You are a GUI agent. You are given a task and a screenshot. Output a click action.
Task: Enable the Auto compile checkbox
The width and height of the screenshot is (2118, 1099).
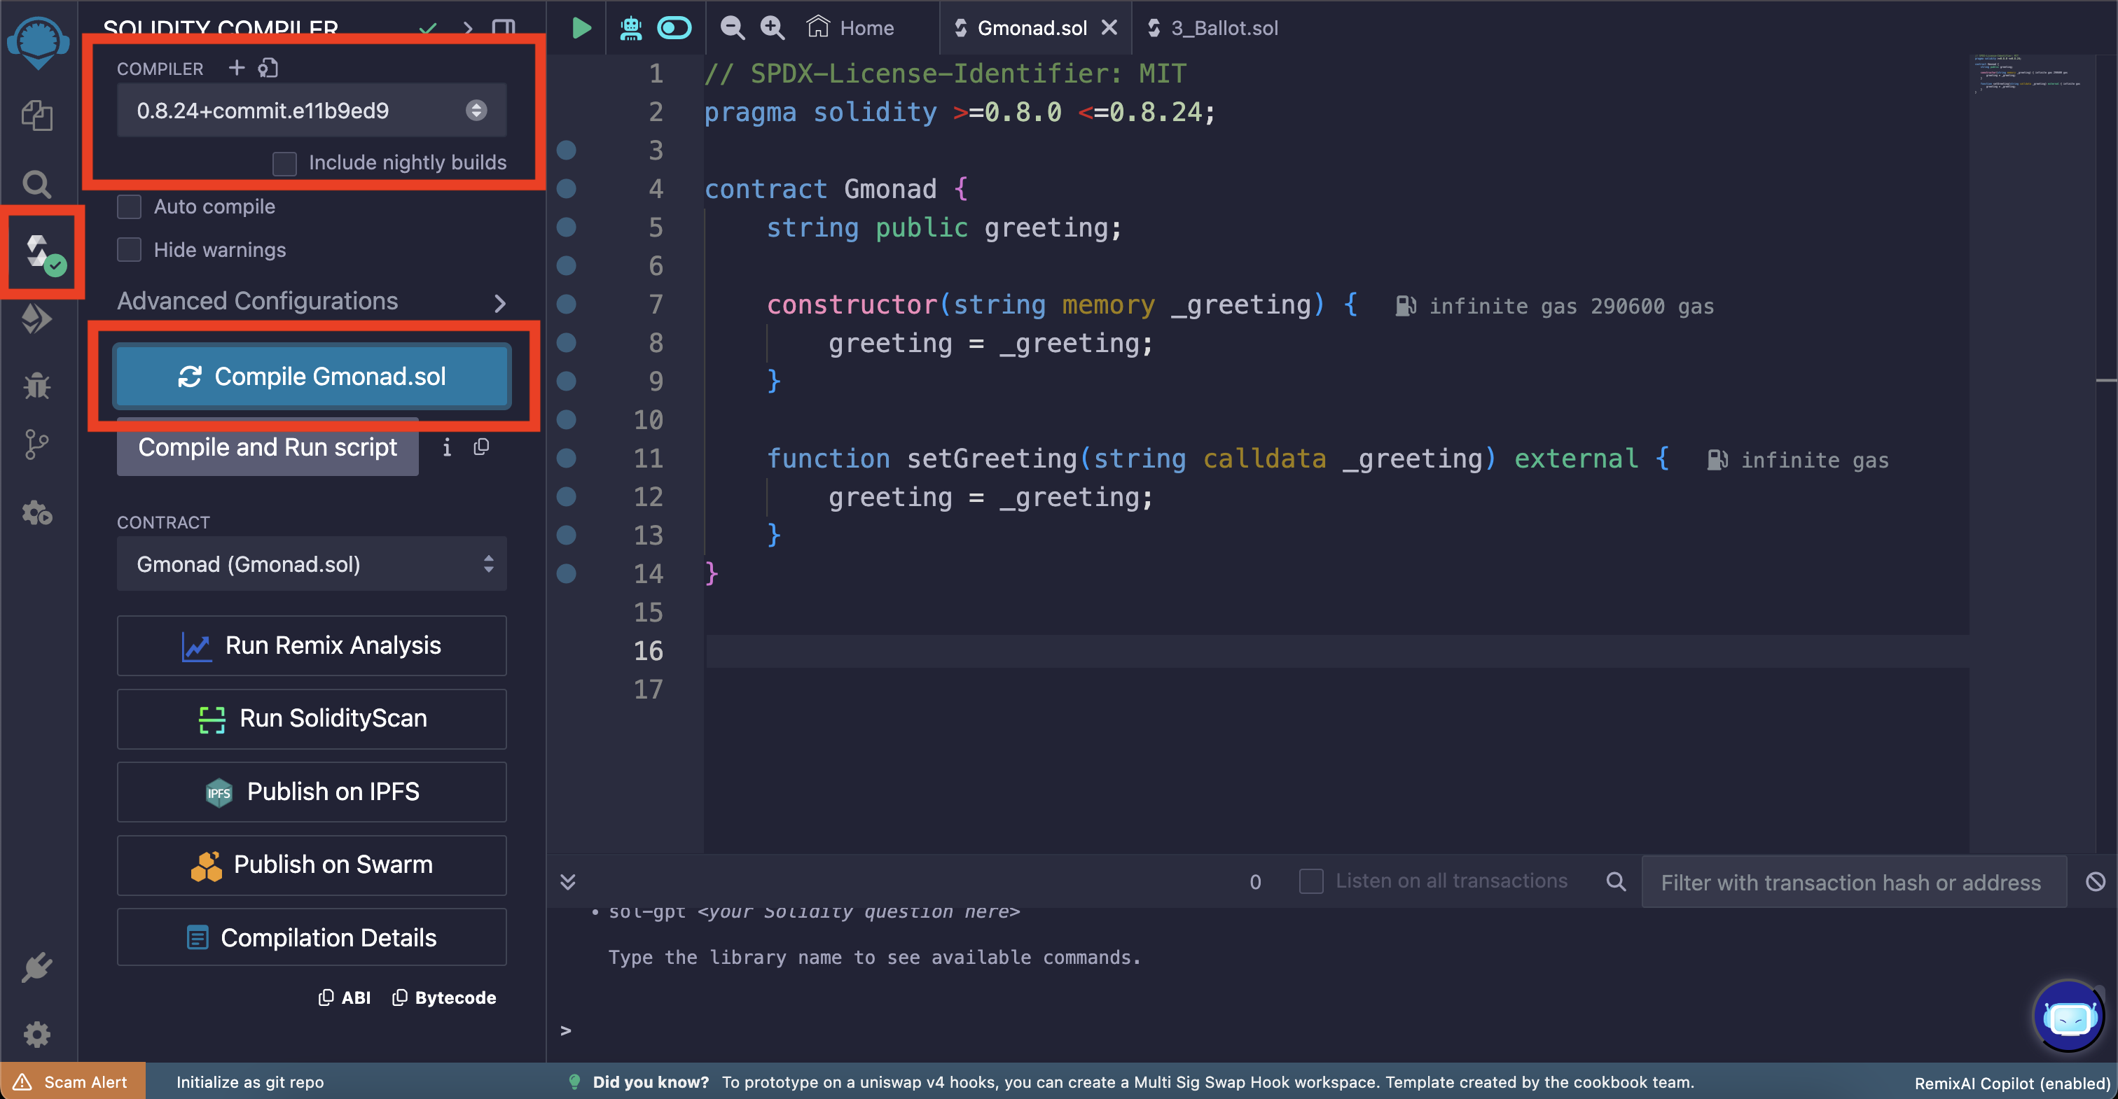point(129,206)
